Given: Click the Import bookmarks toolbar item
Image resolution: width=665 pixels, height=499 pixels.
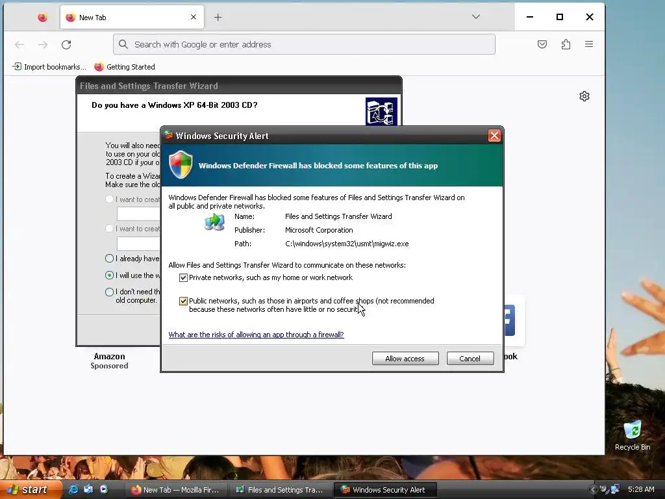Looking at the screenshot, I should click(x=49, y=67).
